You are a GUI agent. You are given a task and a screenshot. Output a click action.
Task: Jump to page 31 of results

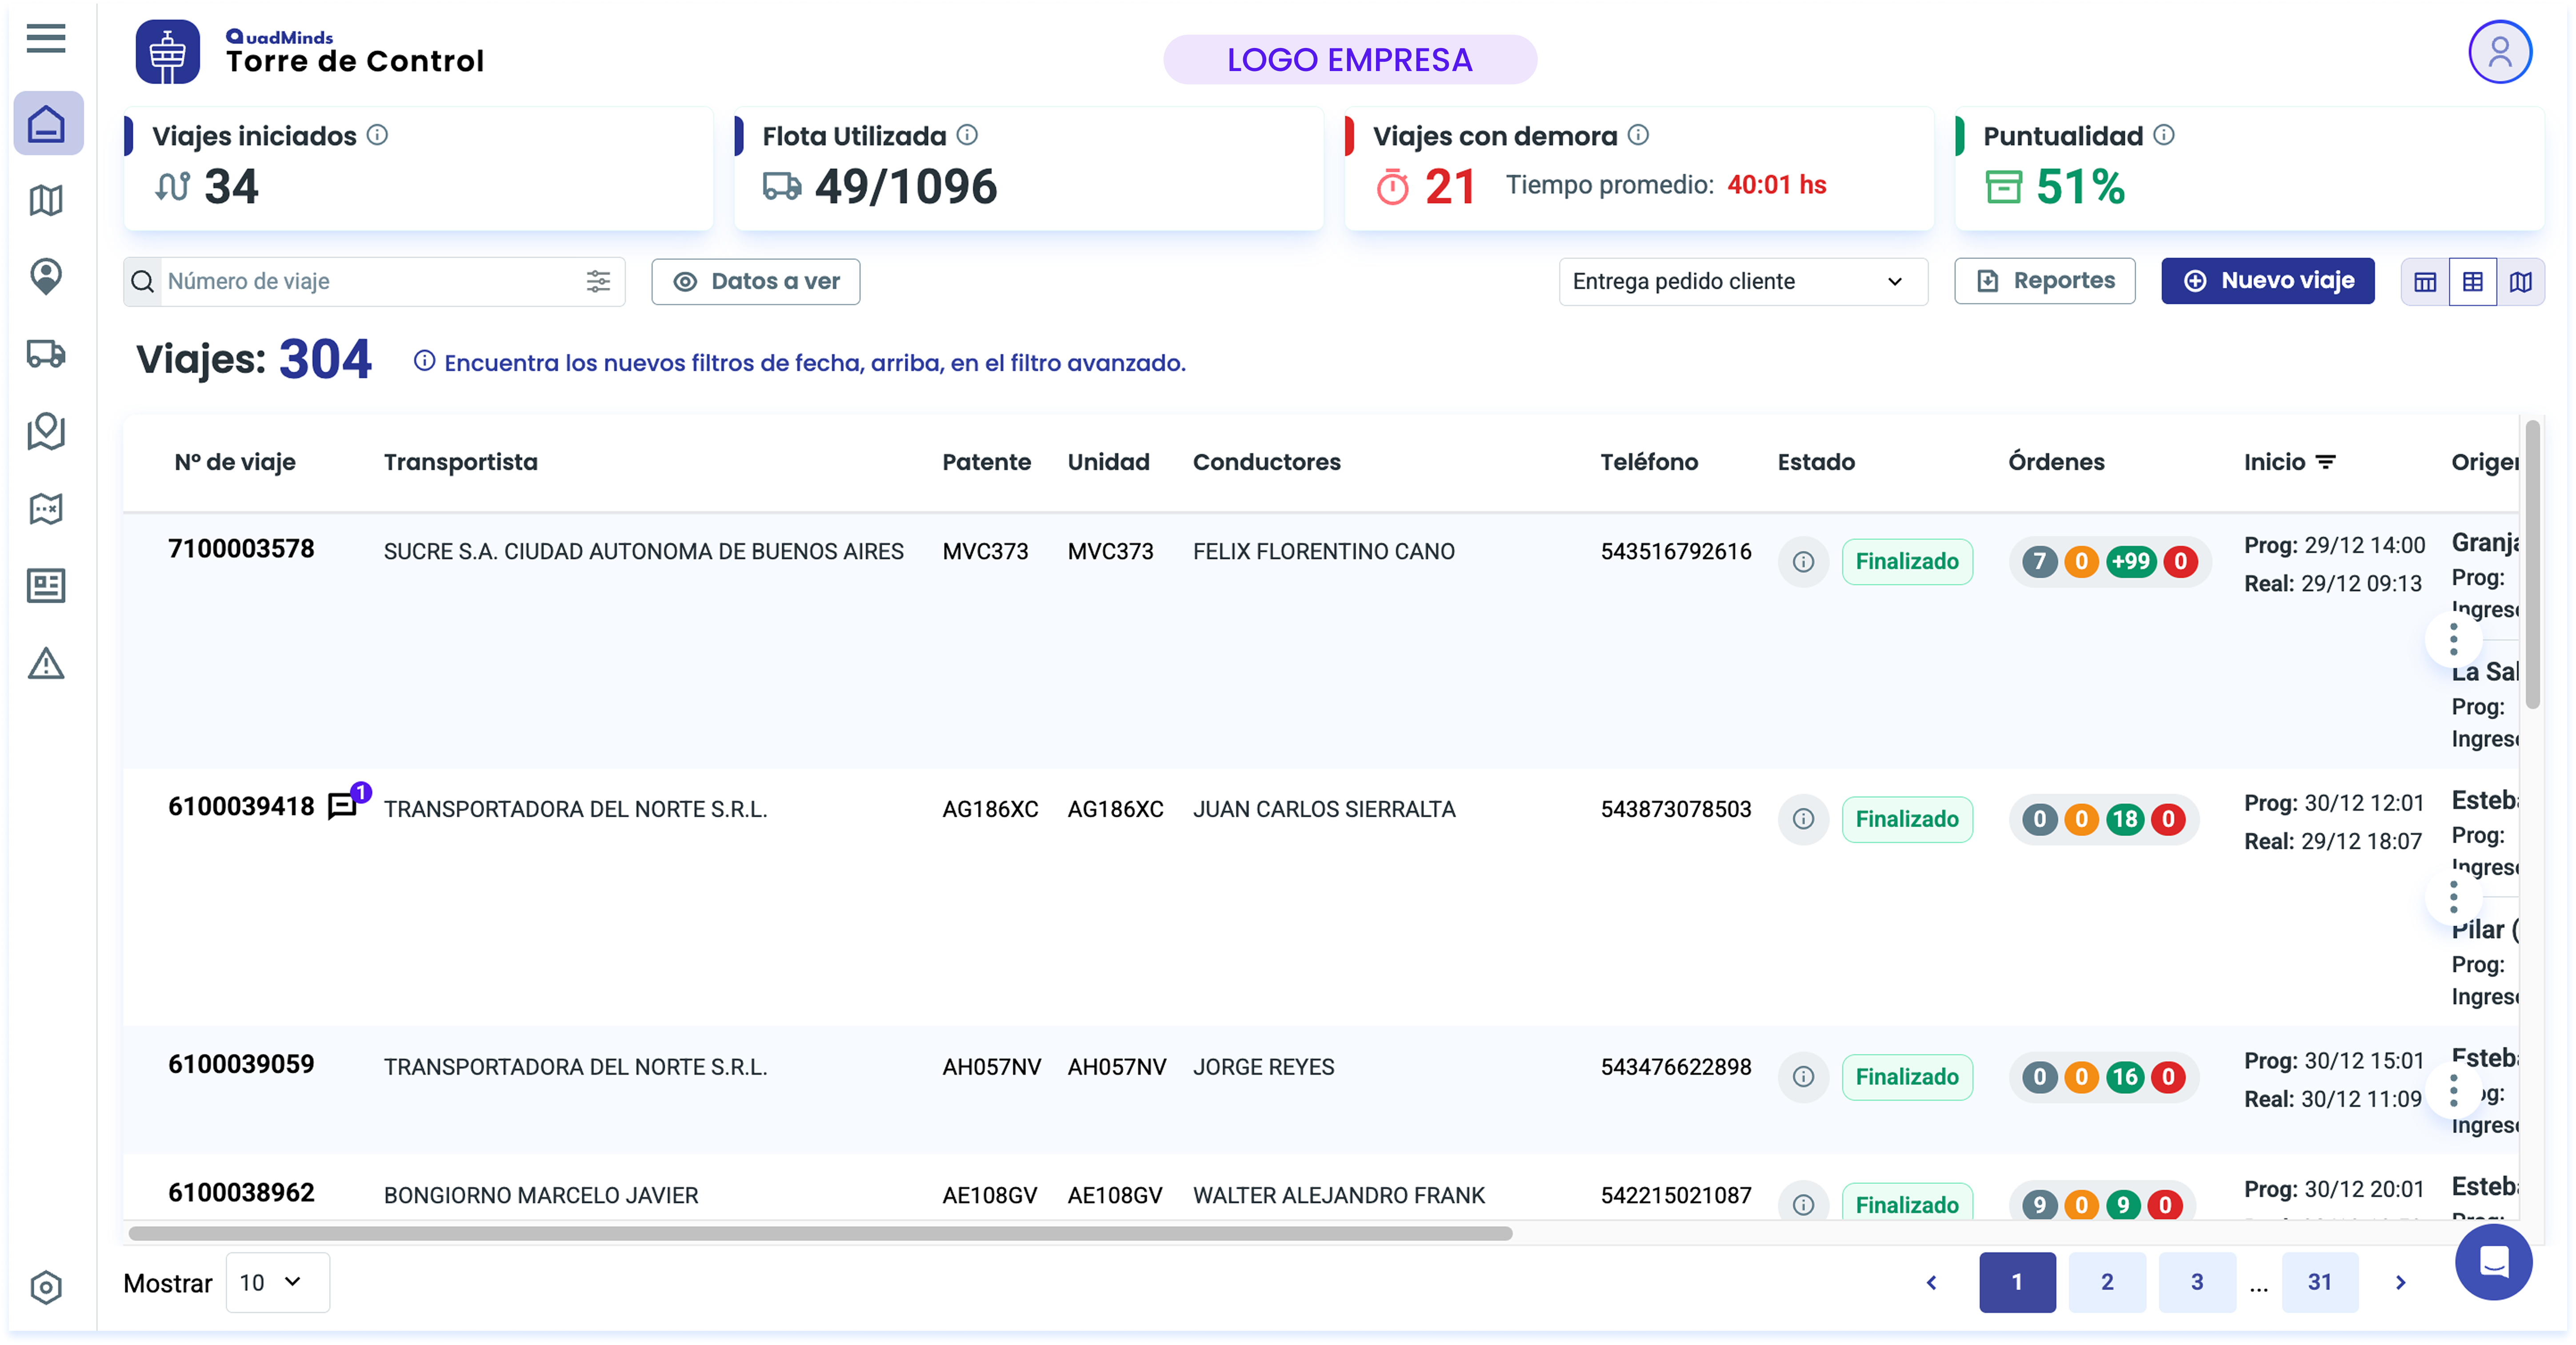[x=2319, y=1282]
